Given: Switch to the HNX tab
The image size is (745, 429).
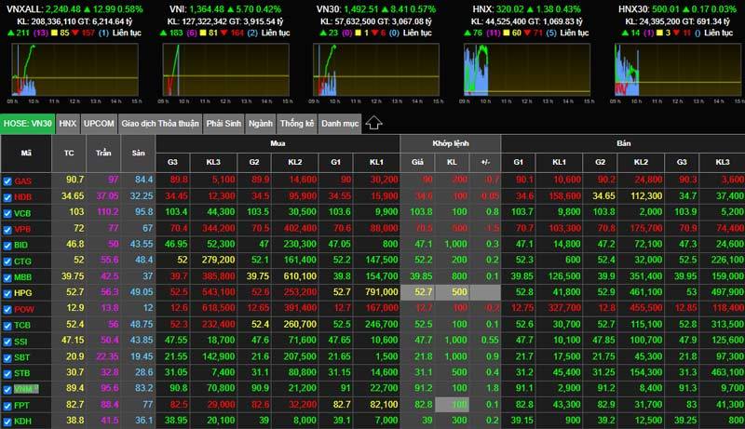Looking at the screenshot, I should 67,123.
